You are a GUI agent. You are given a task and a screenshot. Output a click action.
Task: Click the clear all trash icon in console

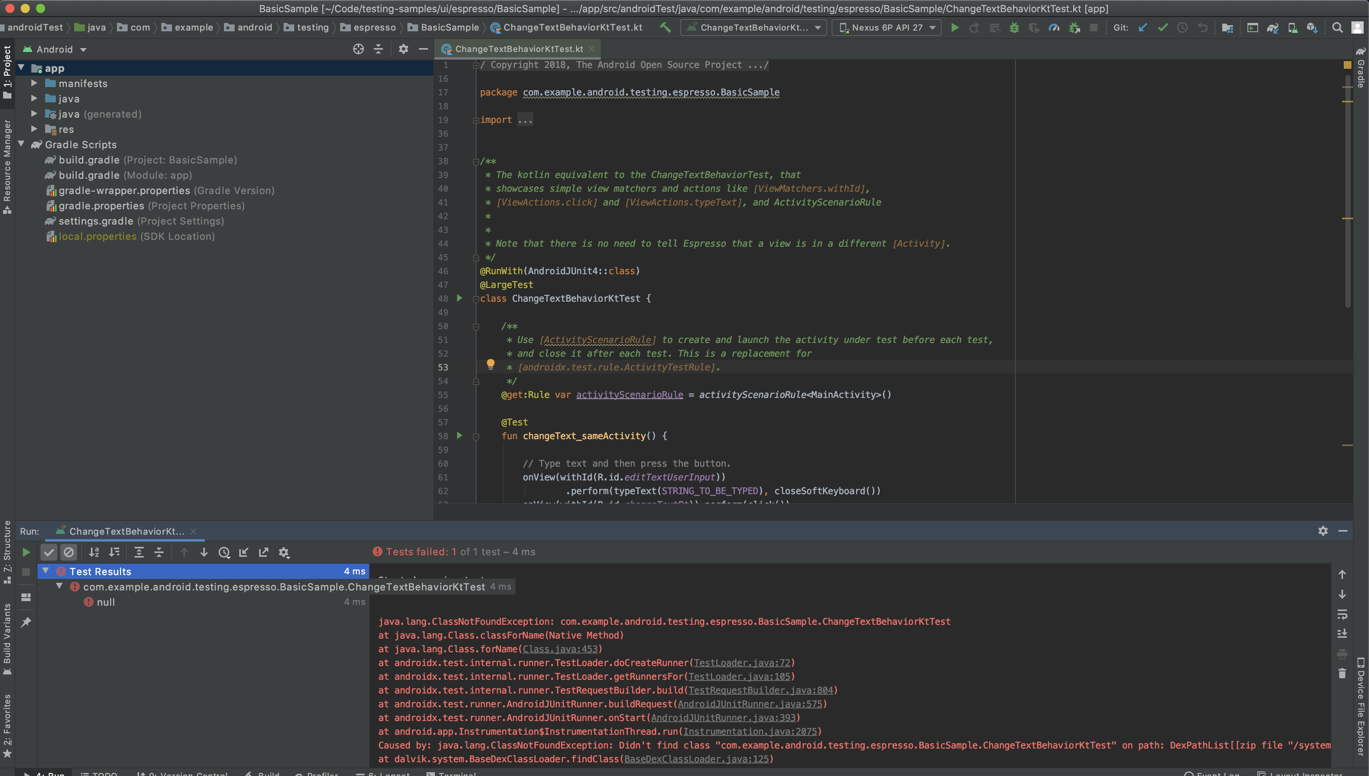tap(1342, 673)
